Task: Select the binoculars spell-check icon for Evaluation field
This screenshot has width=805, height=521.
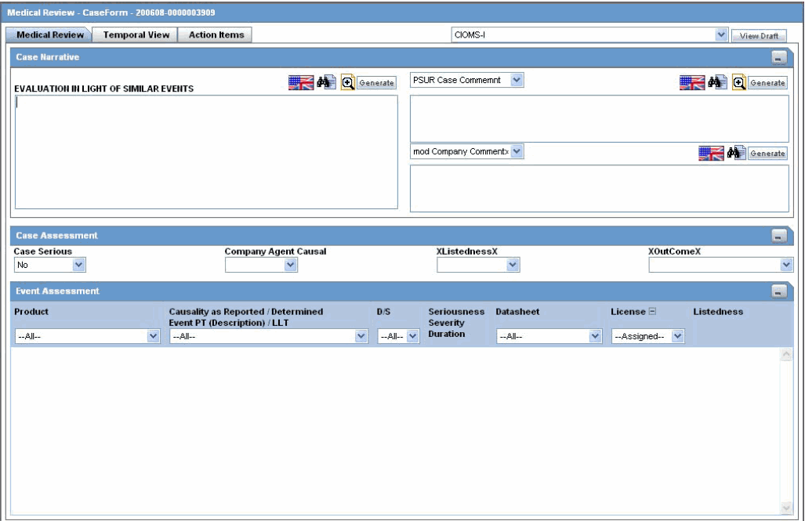Action: click(325, 82)
